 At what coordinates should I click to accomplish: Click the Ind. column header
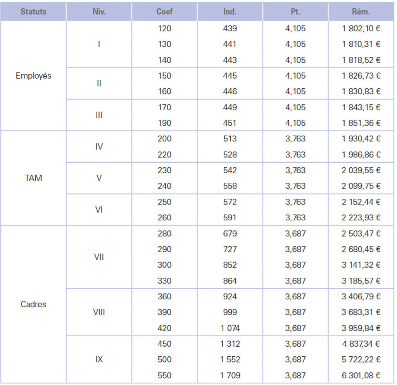pyautogui.click(x=230, y=12)
